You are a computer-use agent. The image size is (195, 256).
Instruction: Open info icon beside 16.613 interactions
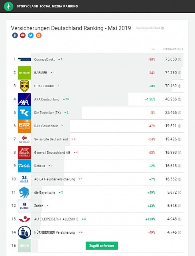click(x=179, y=166)
